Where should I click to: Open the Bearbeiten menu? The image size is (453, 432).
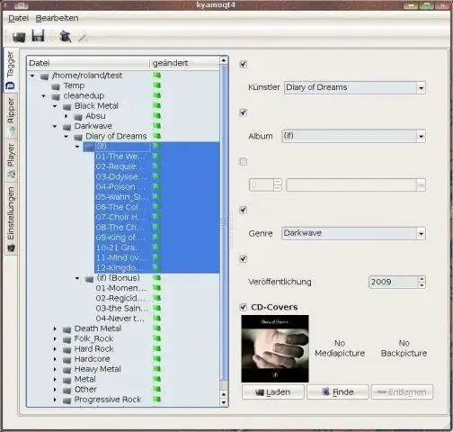[57, 18]
